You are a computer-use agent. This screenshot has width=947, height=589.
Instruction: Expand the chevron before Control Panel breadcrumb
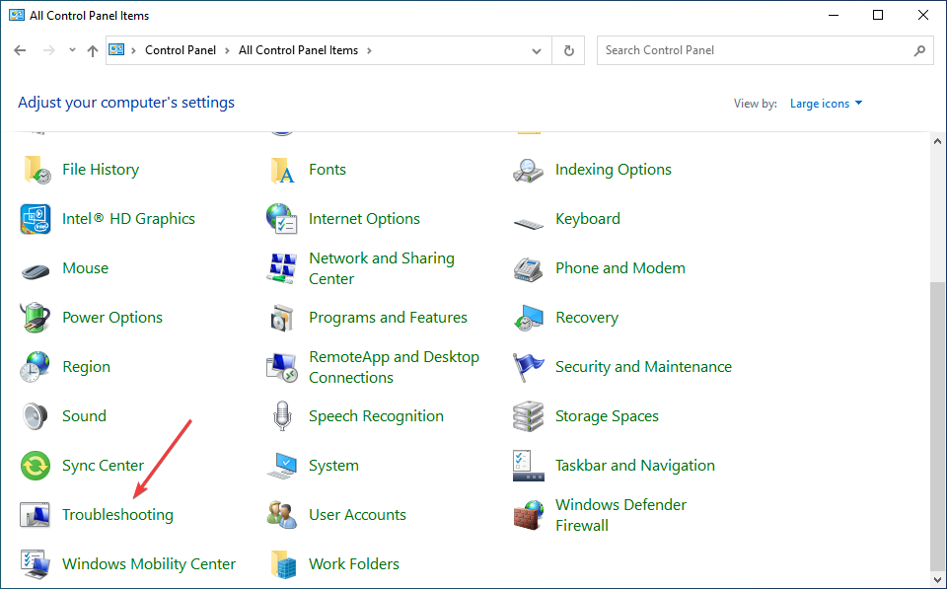[x=133, y=50]
